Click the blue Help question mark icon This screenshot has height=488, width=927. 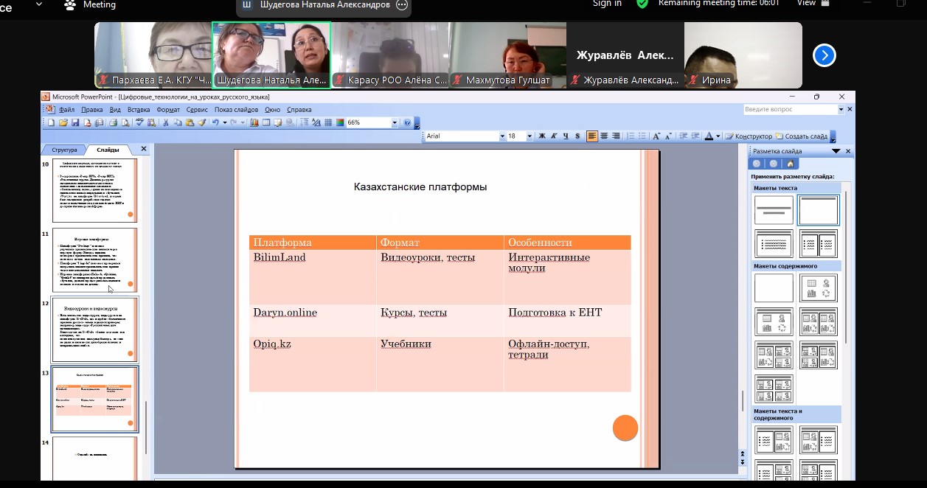click(x=407, y=123)
